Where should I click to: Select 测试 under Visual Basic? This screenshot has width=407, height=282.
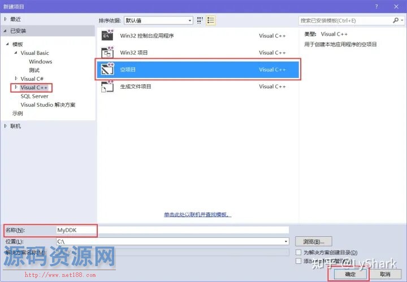pyautogui.click(x=34, y=70)
